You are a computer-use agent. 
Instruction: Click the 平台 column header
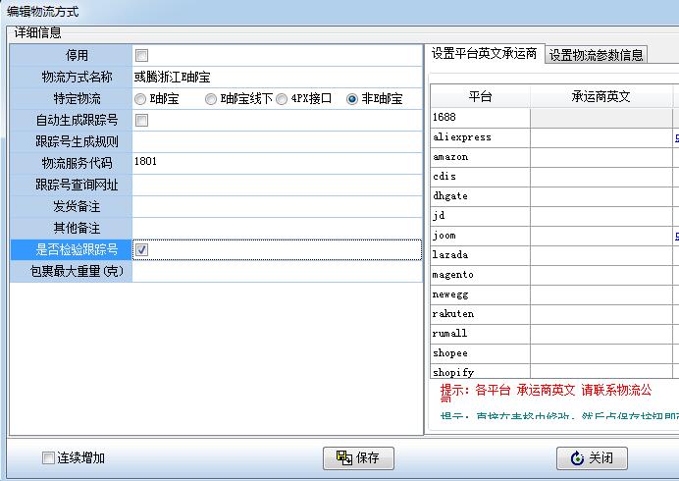(x=480, y=96)
